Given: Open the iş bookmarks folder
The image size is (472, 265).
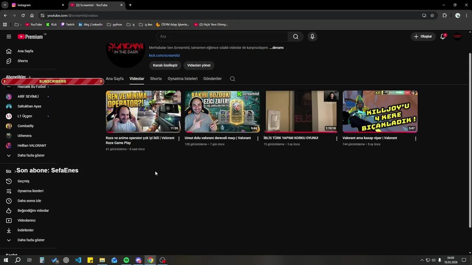Looking at the screenshot, I should pyautogui.click(x=131, y=25).
